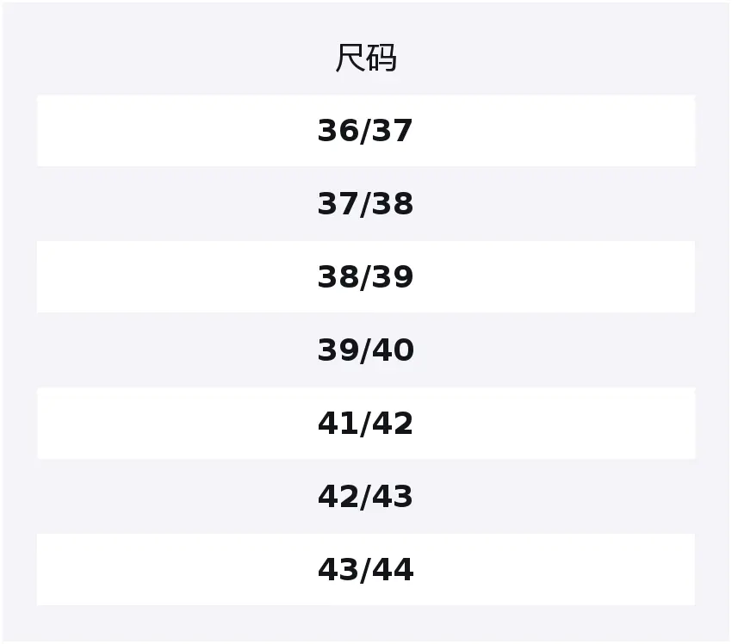Click the 41/42 entry under 尺码
This screenshot has width=732, height=644.
(x=365, y=424)
